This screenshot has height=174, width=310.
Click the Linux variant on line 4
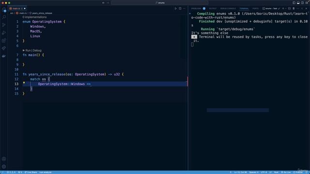(35, 36)
